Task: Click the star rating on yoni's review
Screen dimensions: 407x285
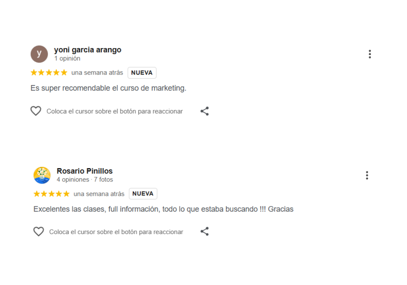Action: [x=49, y=72]
